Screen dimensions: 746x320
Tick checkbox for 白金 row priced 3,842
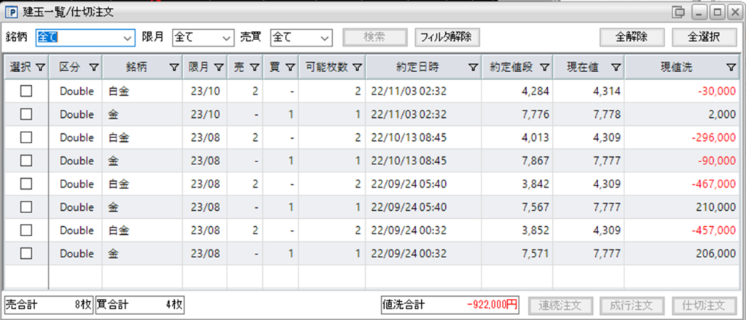point(25,184)
